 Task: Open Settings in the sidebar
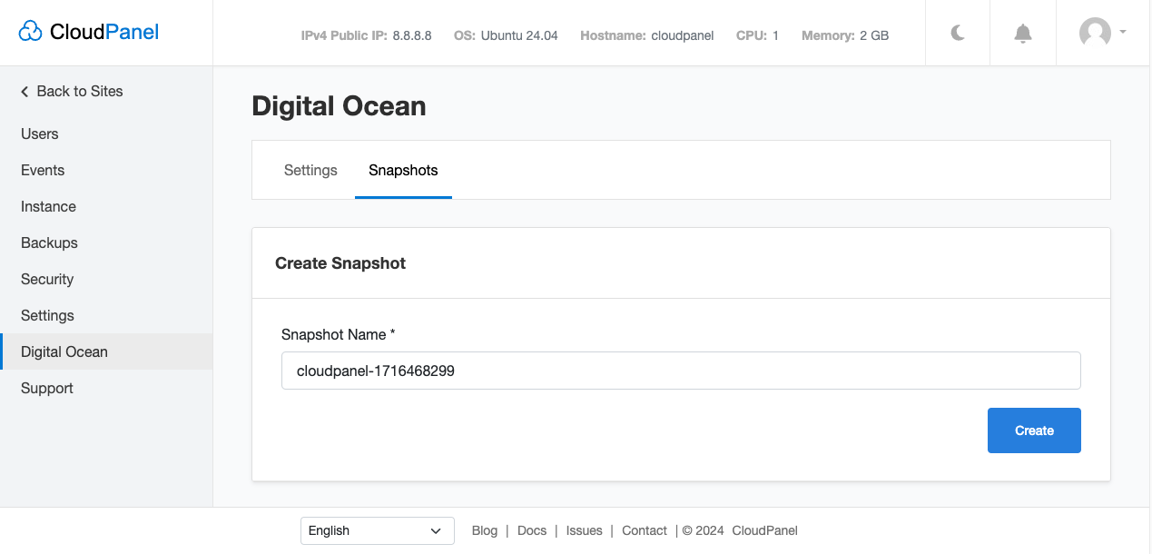click(x=47, y=315)
